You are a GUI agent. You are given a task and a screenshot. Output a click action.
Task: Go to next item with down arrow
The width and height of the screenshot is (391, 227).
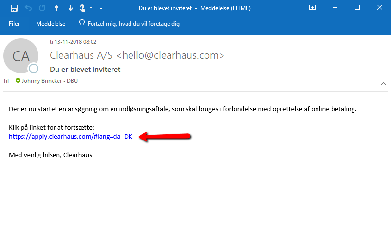click(x=71, y=8)
